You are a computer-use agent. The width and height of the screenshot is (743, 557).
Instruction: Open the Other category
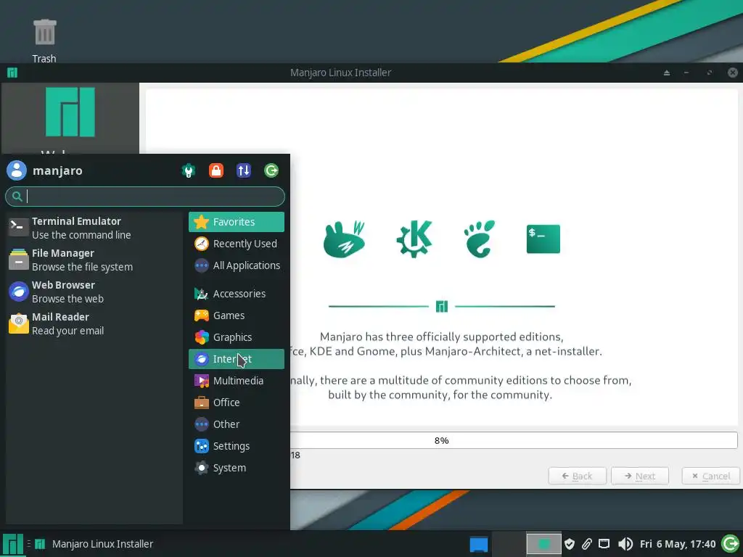click(237, 424)
